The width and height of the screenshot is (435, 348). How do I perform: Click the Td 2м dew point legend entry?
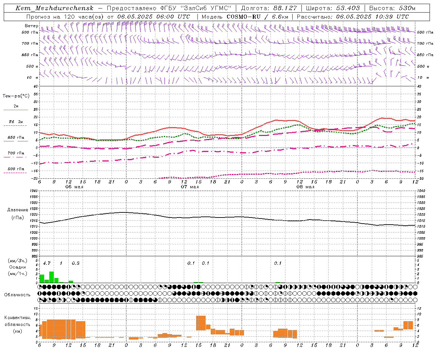[16, 122]
